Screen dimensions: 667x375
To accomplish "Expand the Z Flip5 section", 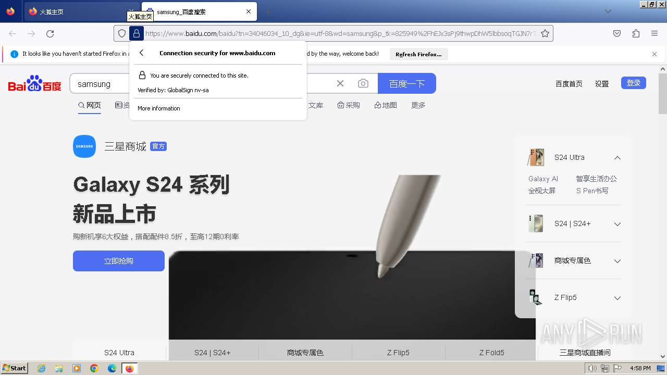I will coord(617,298).
